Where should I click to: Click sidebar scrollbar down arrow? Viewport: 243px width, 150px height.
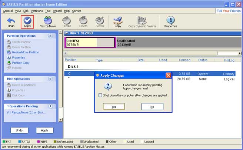(61, 120)
